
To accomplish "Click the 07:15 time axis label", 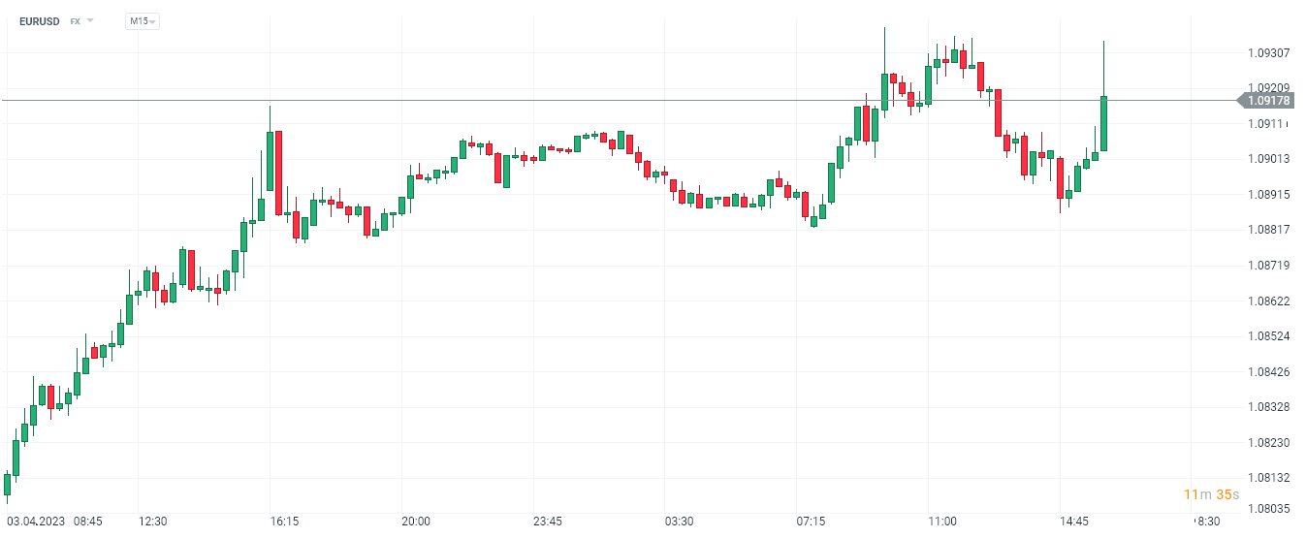I will [811, 522].
